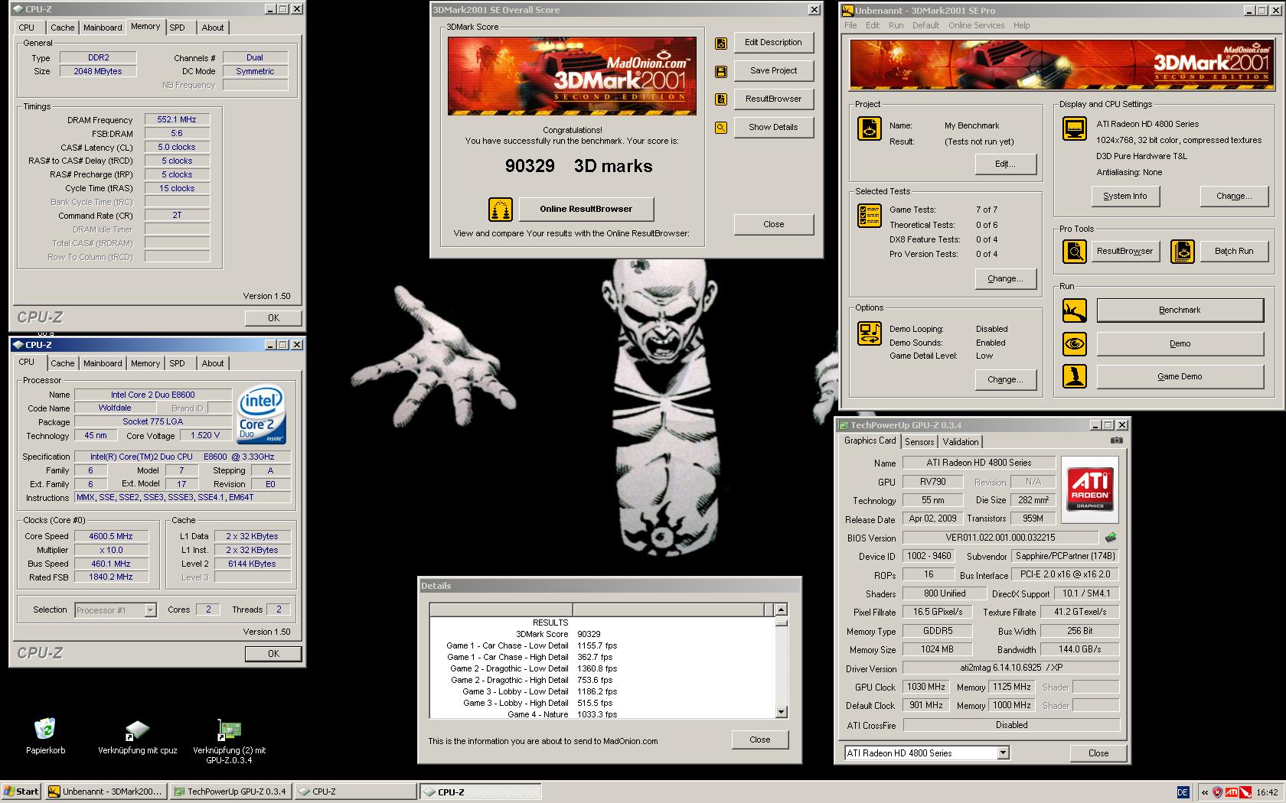Click Change button under Options
The height and width of the screenshot is (803, 1286).
[x=1005, y=380]
